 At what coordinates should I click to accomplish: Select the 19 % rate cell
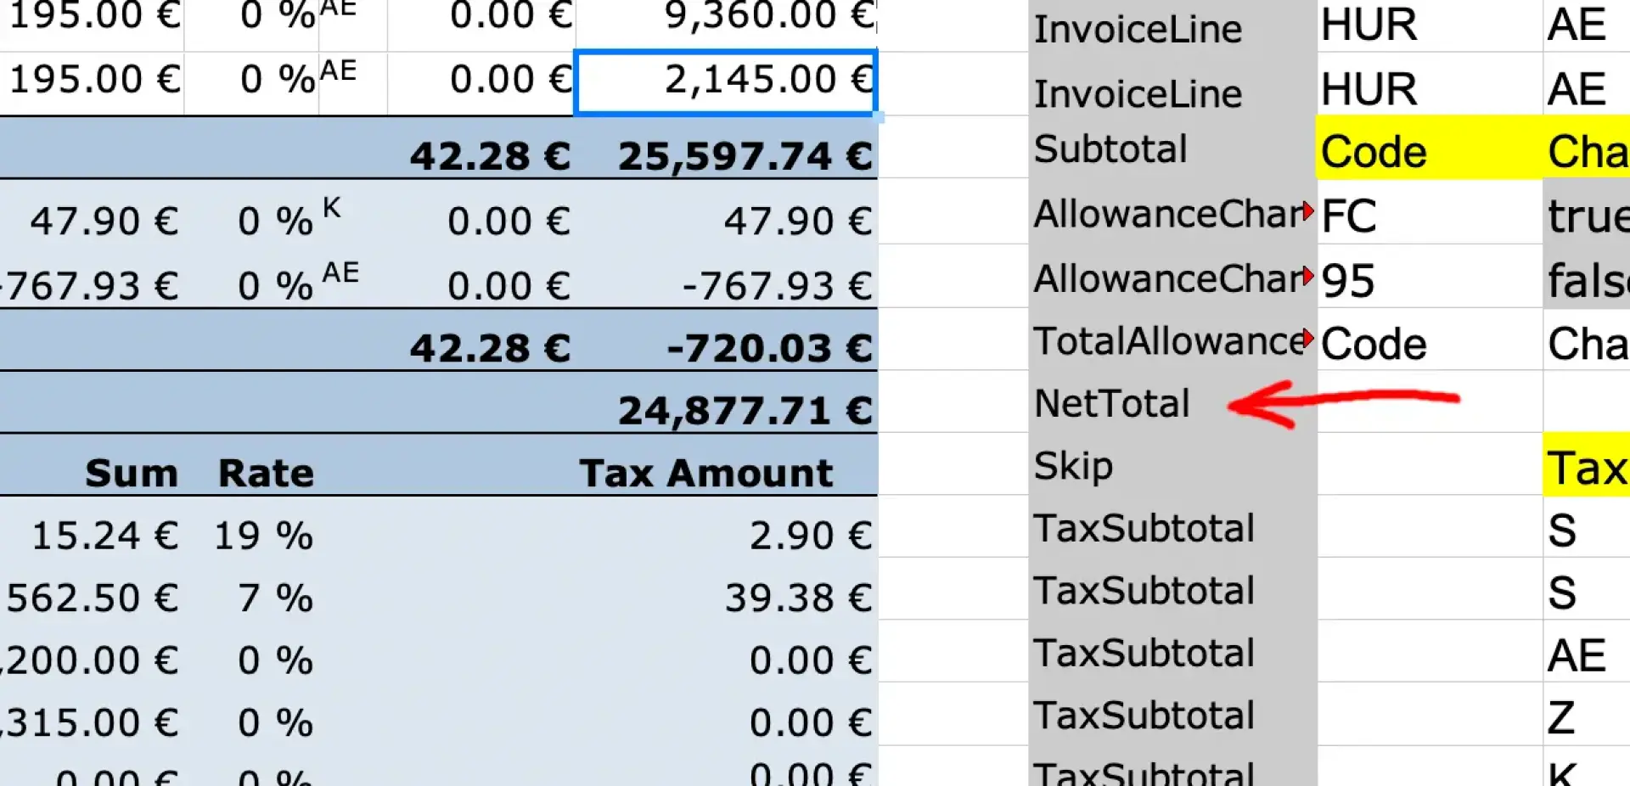click(x=263, y=536)
